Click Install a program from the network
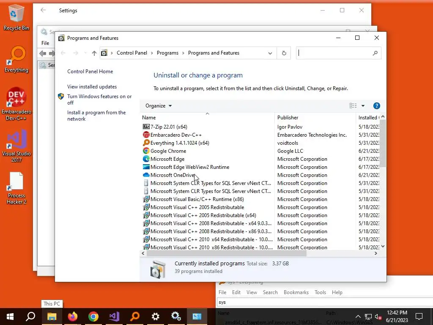This screenshot has width=433, height=325. 96,116
